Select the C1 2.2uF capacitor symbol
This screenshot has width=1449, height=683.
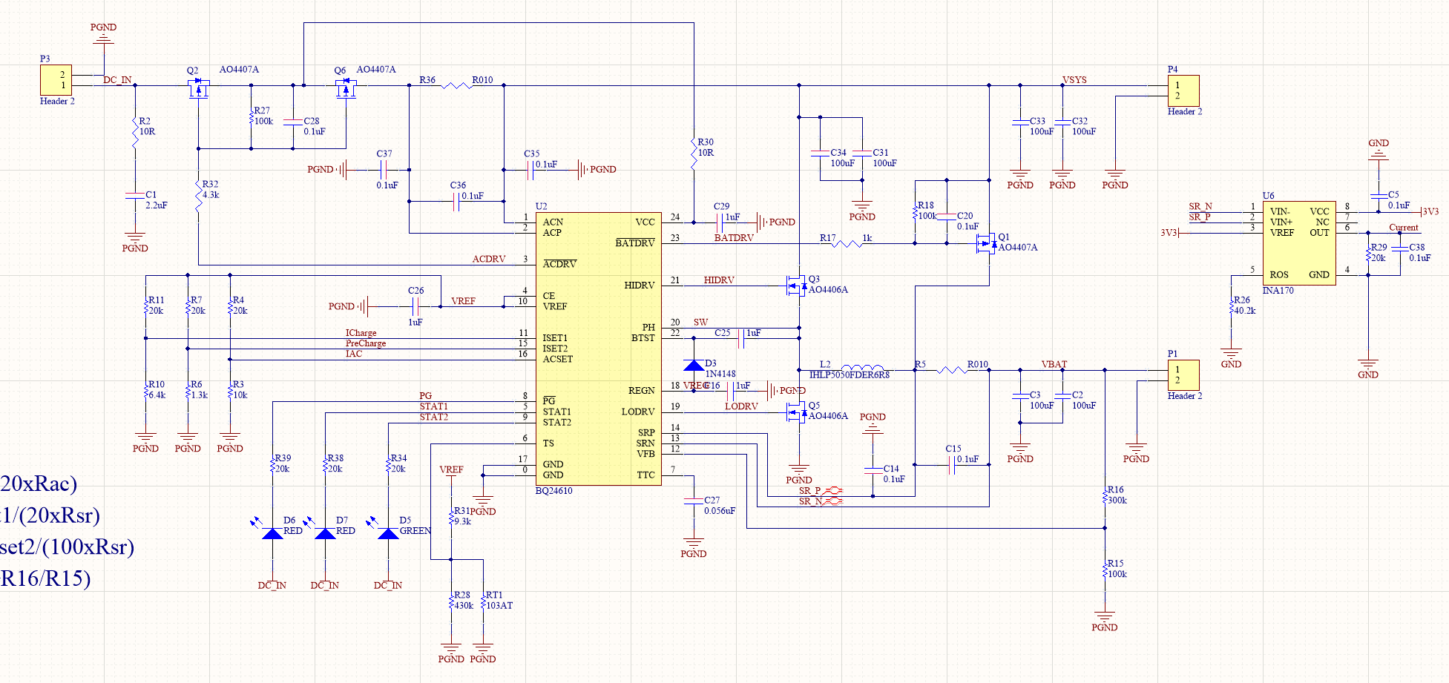(x=134, y=195)
